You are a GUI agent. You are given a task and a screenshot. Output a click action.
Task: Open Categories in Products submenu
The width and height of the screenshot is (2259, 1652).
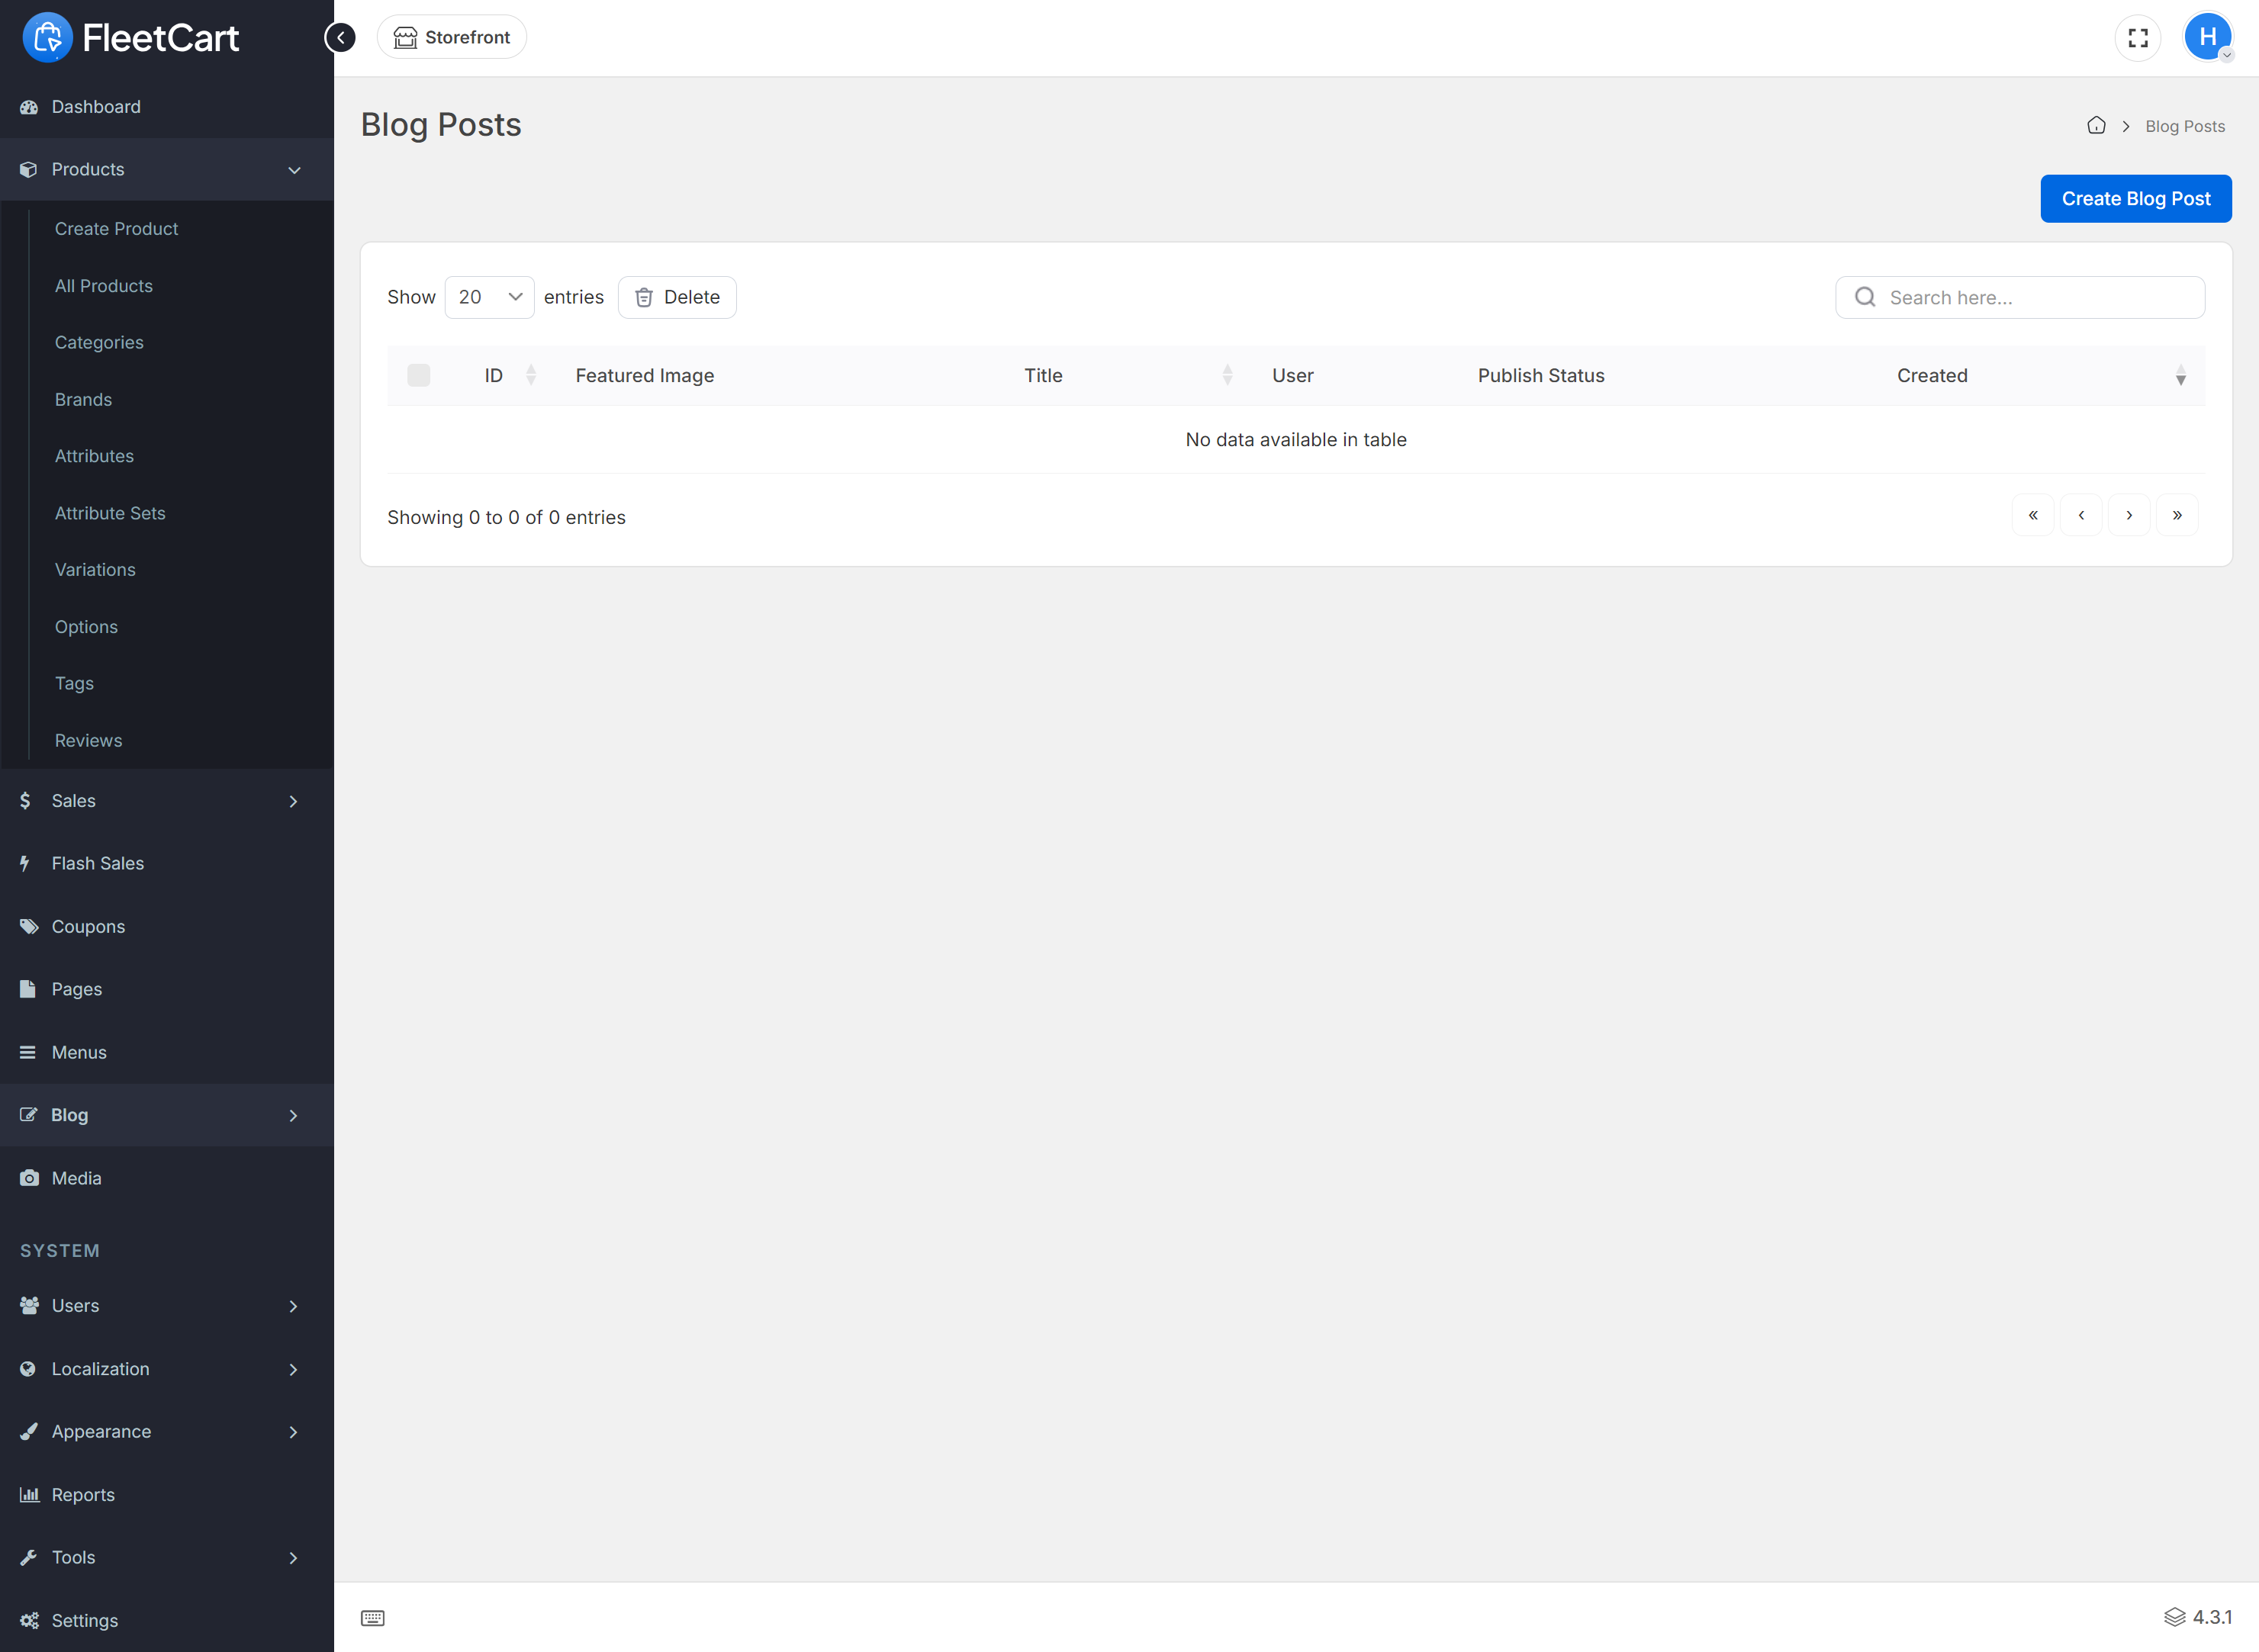(99, 343)
